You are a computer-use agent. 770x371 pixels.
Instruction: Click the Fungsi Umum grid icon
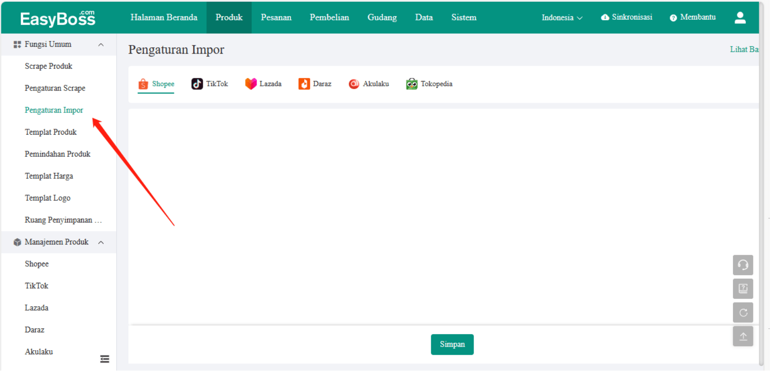point(17,44)
